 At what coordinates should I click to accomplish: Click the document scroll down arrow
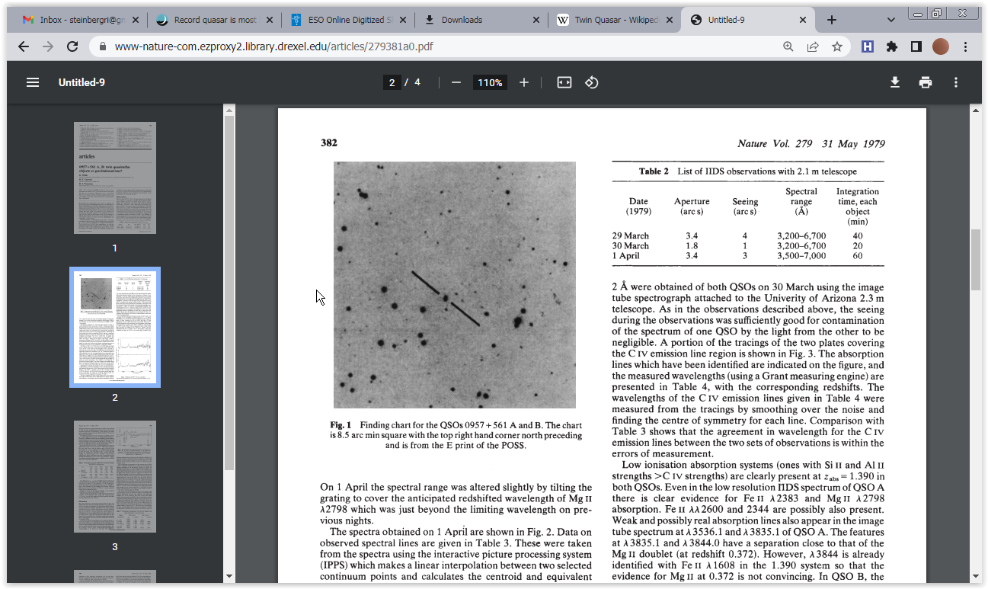[x=976, y=577]
